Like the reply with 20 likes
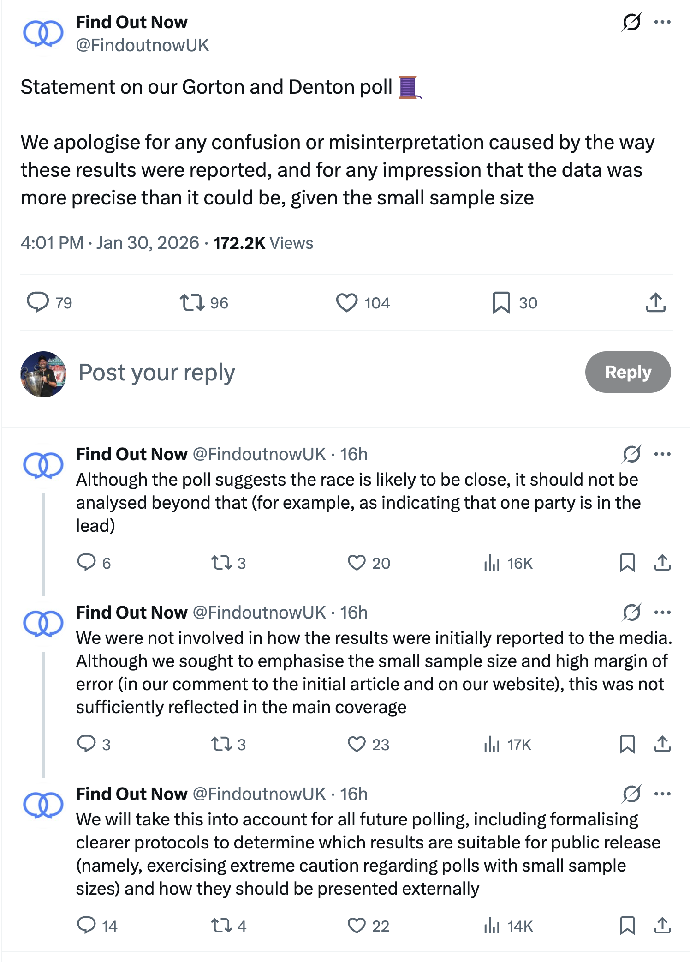 tap(357, 563)
